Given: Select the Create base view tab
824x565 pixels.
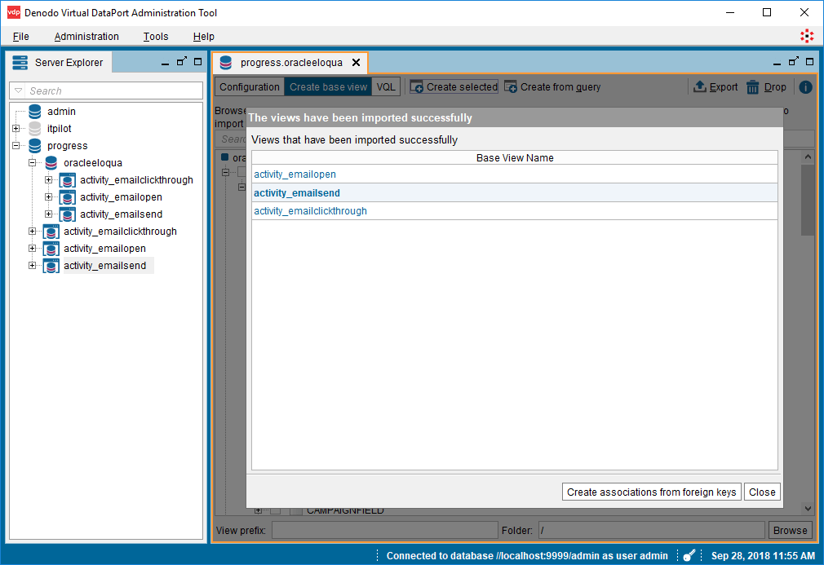Looking at the screenshot, I should (x=329, y=86).
